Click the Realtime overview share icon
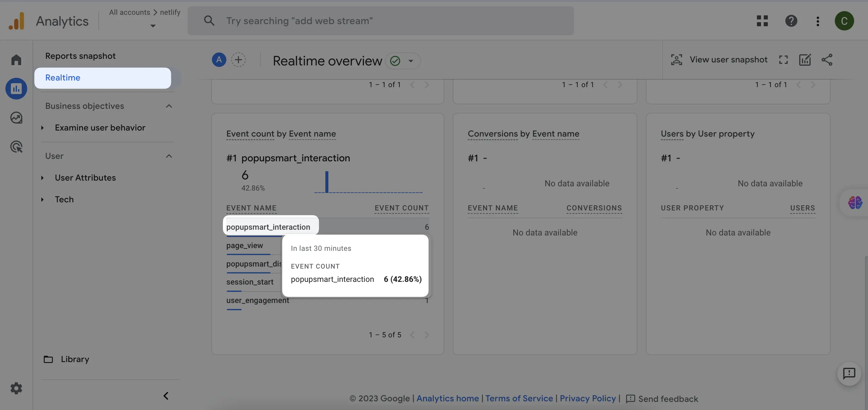The height and width of the screenshot is (410, 868). pos(826,57)
